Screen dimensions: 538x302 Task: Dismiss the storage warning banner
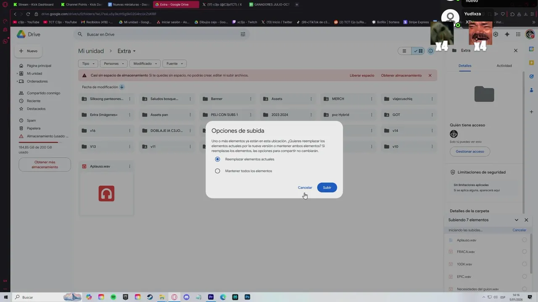430,75
